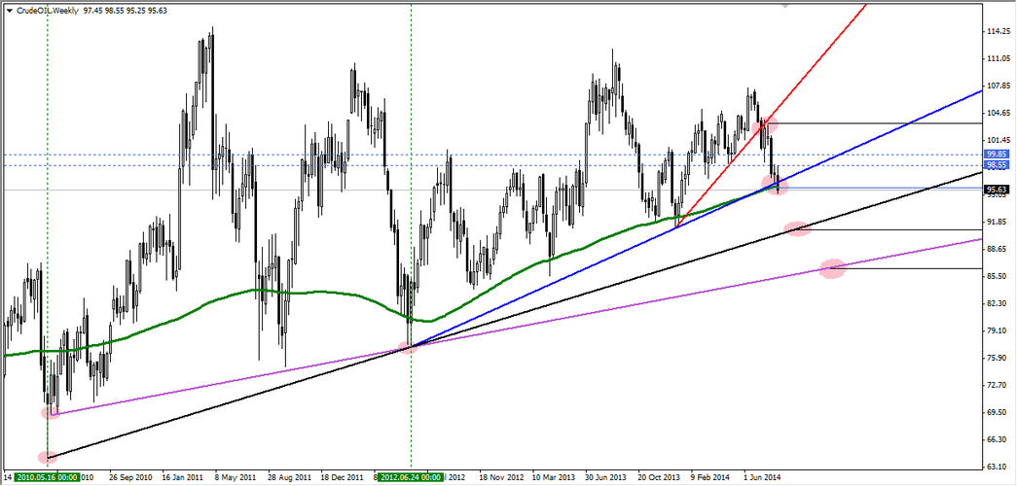Screen dimensions: 1017x486
Task: Click the 2012.06.24 date marker label
Action: (410, 477)
